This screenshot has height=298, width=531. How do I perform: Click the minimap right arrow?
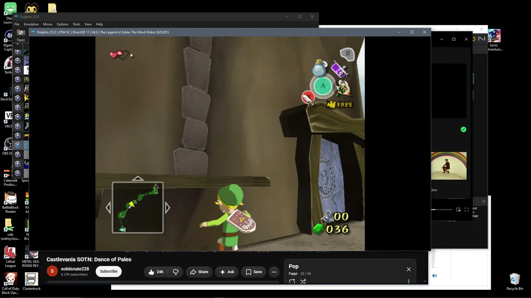click(x=168, y=208)
